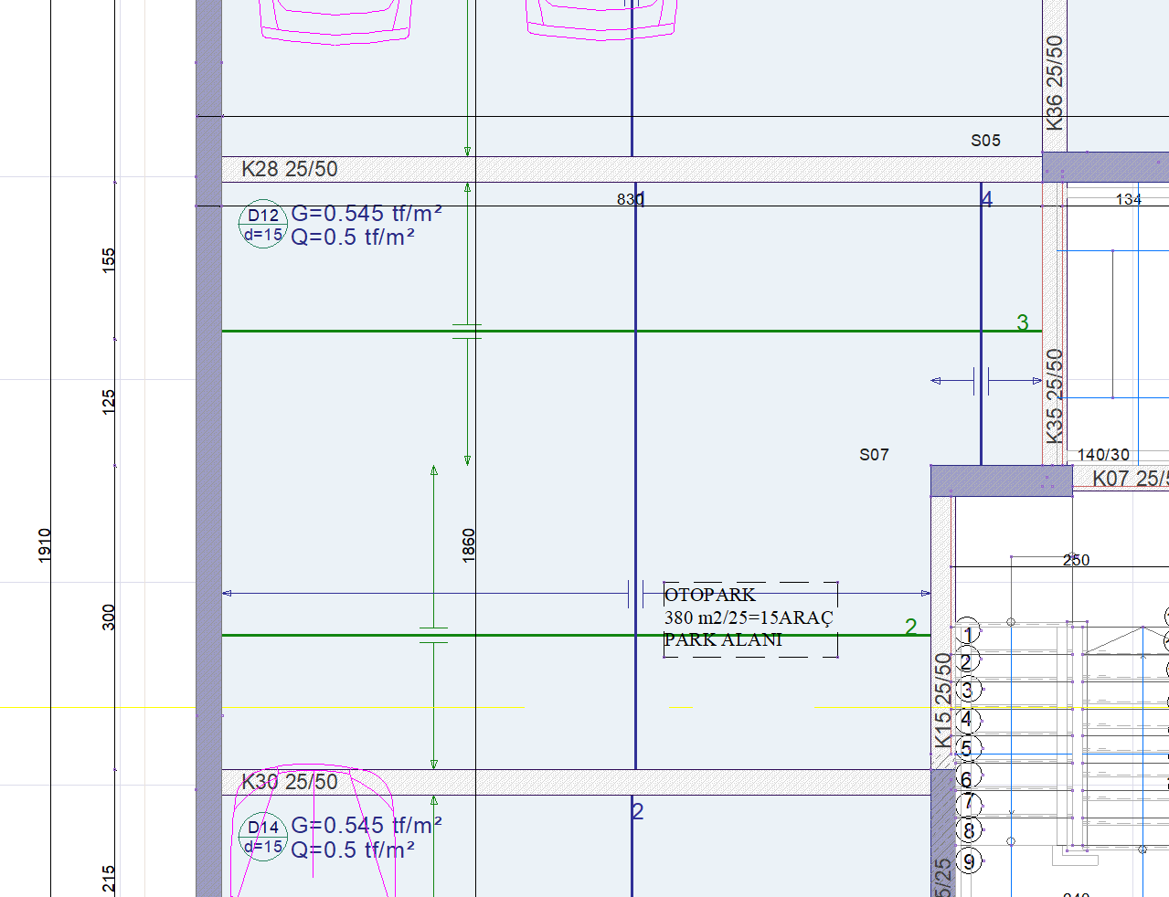Select the K28 25/50 beam label
Image resolution: width=1169 pixels, height=897 pixels.
pyautogui.click(x=290, y=169)
